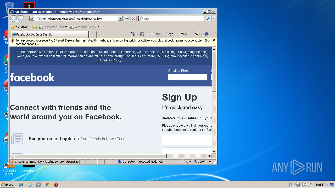The width and height of the screenshot is (335, 188).
Task: Click the address bar URL field
Action: coord(76,19)
